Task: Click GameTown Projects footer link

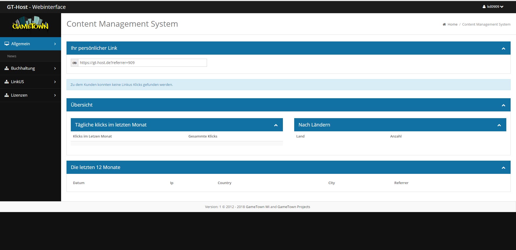Action: pyautogui.click(x=294, y=207)
